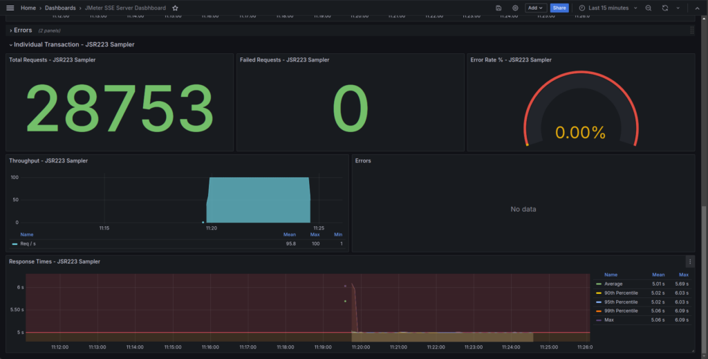Toggle the Average series in legend
Screen dimensions: 708x359
(613, 284)
